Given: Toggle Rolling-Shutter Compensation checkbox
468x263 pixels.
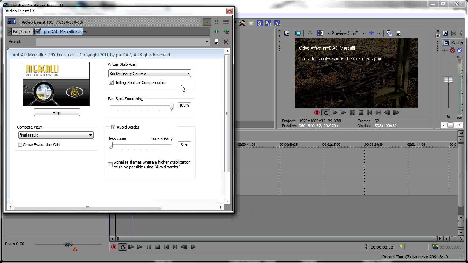Looking at the screenshot, I should pos(111,83).
